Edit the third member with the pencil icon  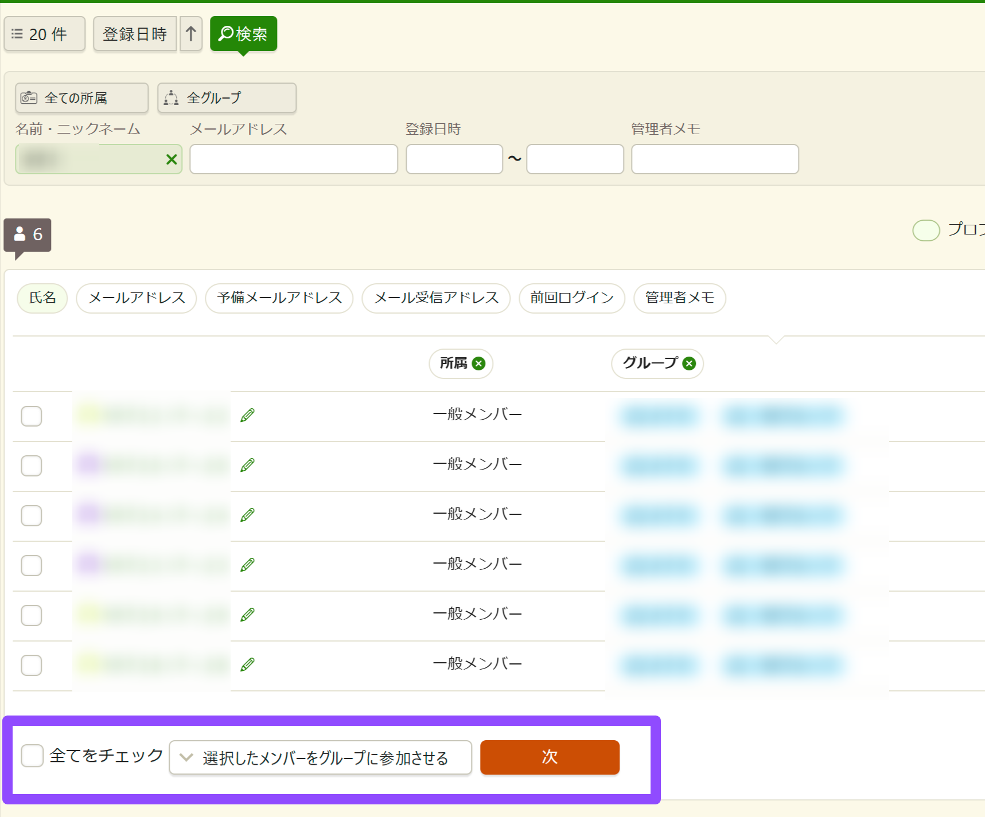(x=247, y=515)
